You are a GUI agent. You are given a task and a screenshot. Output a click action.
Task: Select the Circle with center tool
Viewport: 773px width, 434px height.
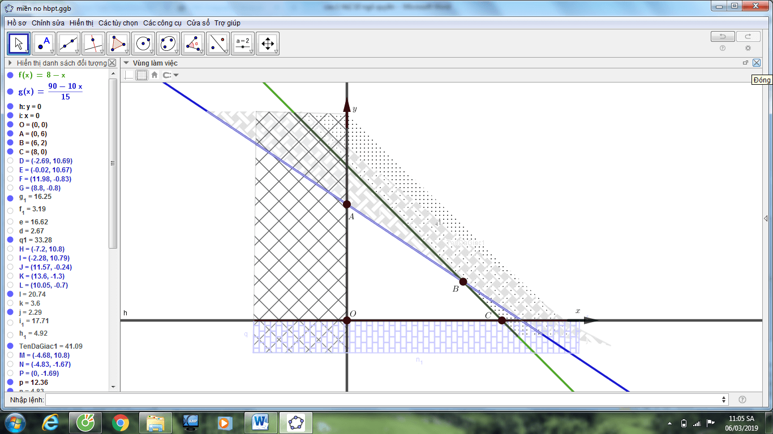[x=143, y=44]
